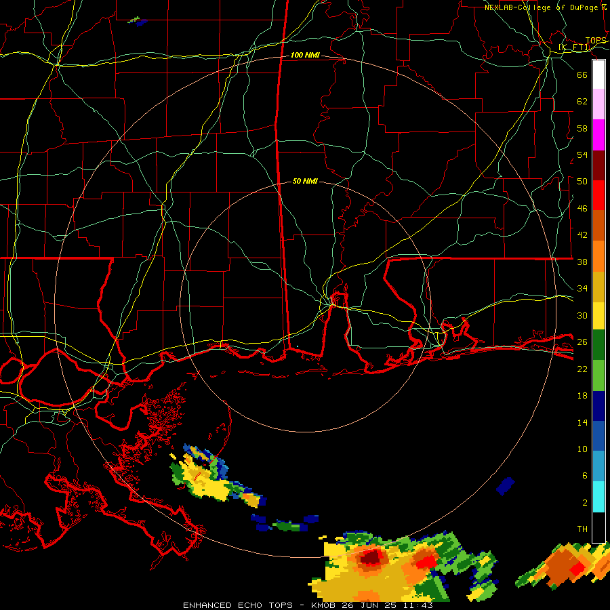The image size is (610, 610).
Task: Click the gold legend color block
Action: pos(598,287)
